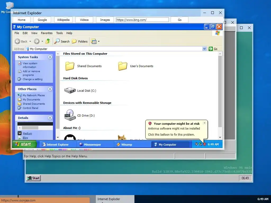
Task: Click the Views icon in toolbar
Action: [x=94, y=41]
